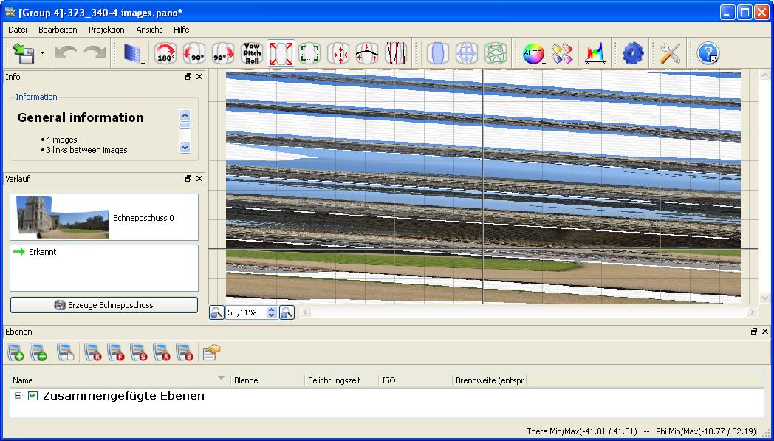Click the Erzeuge Schnappschuss button

pos(104,305)
